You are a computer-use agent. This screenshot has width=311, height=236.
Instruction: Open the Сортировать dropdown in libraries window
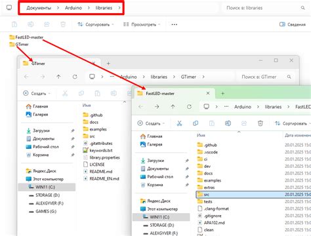click(96, 24)
